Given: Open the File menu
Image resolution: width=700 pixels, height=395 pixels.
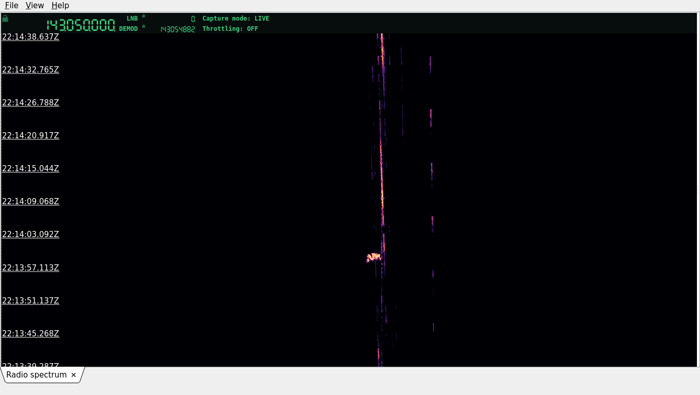Looking at the screenshot, I should 11,5.
